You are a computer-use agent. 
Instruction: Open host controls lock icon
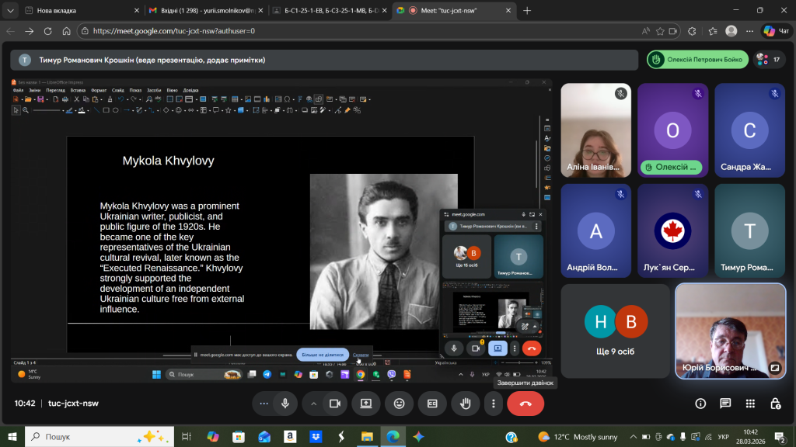pos(775,404)
